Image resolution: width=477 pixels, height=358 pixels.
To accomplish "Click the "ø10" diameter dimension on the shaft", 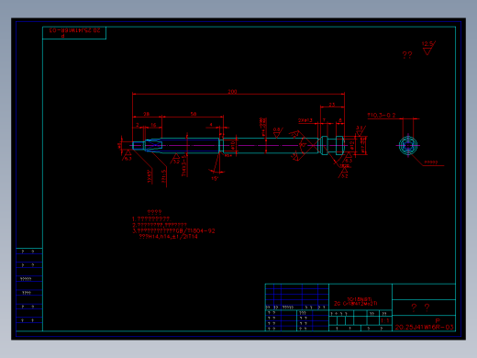I will point(233,144).
